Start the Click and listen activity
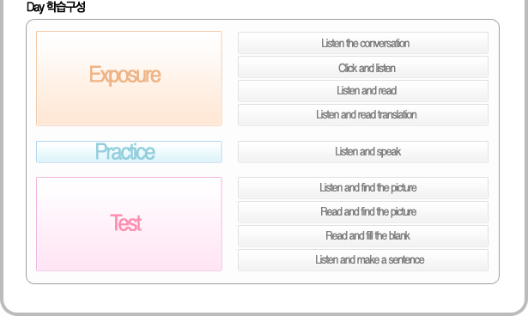The image size is (528, 316). [x=363, y=67]
